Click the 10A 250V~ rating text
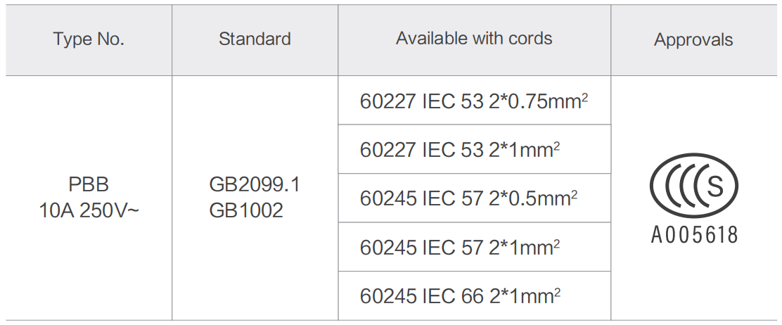 click(x=89, y=210)
